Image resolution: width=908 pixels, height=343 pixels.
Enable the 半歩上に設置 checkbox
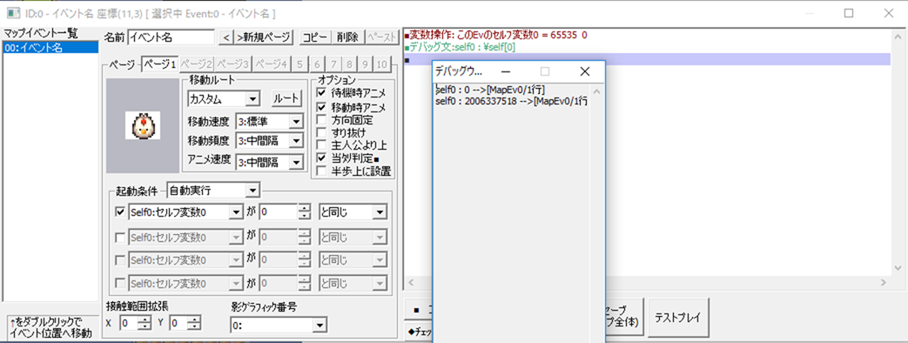(321, 171)
